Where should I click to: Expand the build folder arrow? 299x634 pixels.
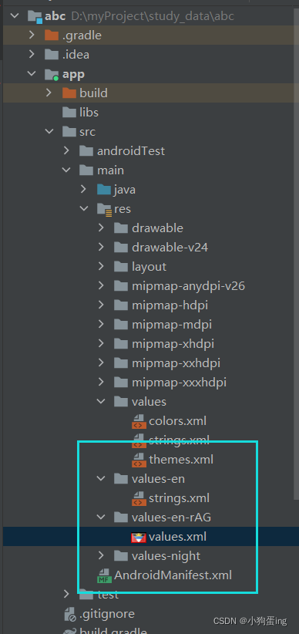pyautogui.click(x=49, y=93)
